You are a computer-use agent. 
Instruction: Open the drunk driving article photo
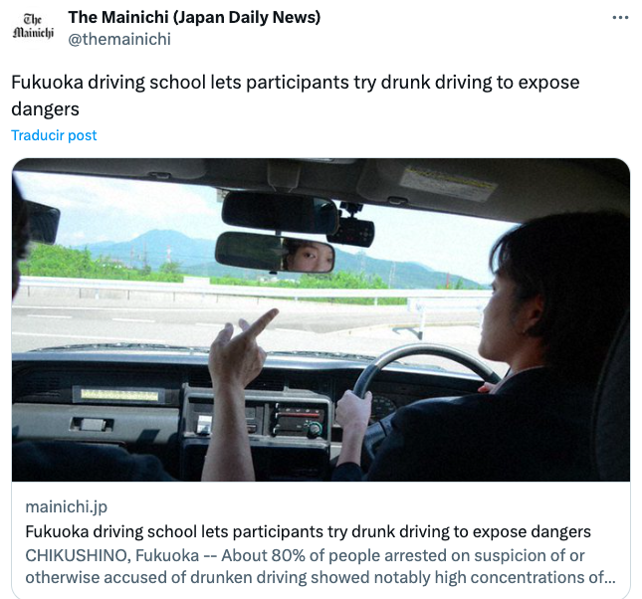[321, 319]
